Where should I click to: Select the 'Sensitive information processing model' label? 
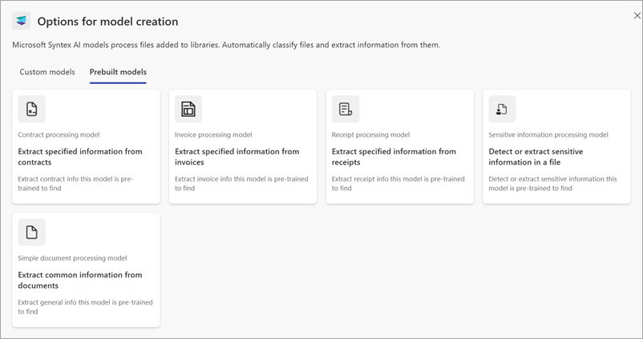[548, 134]
